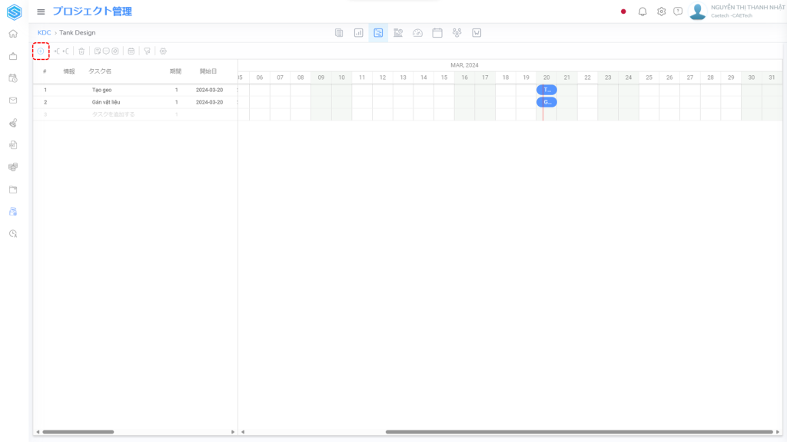Click the trash delete icon in toolbar
The image size is (787, 442).
click(x=81, y=51)
